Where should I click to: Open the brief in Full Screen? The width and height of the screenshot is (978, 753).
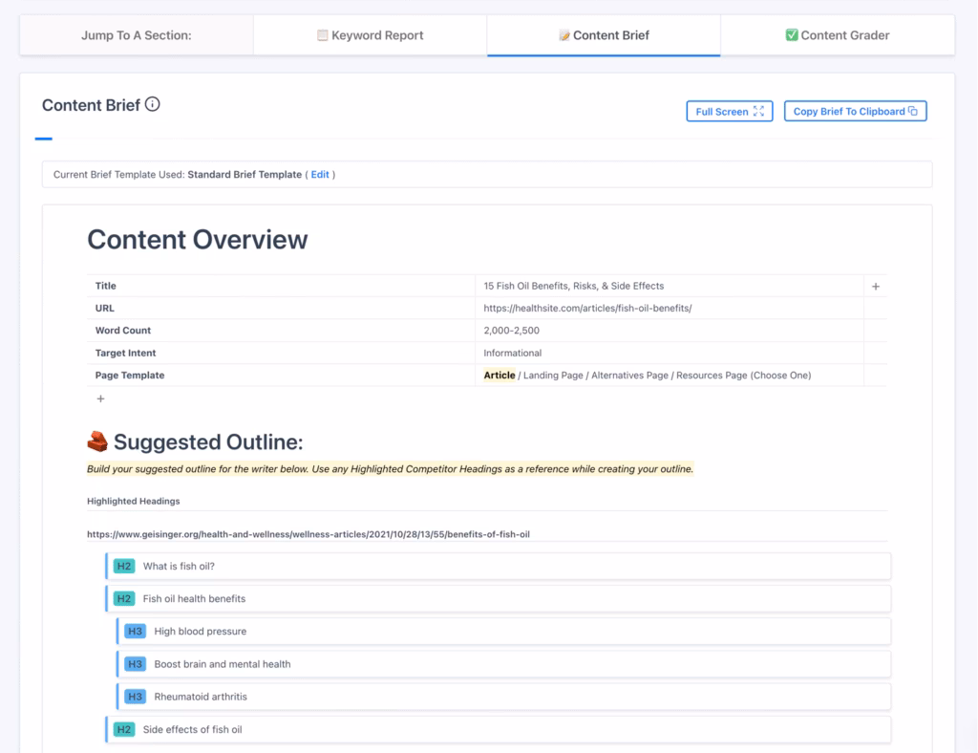tap(730, 112)
